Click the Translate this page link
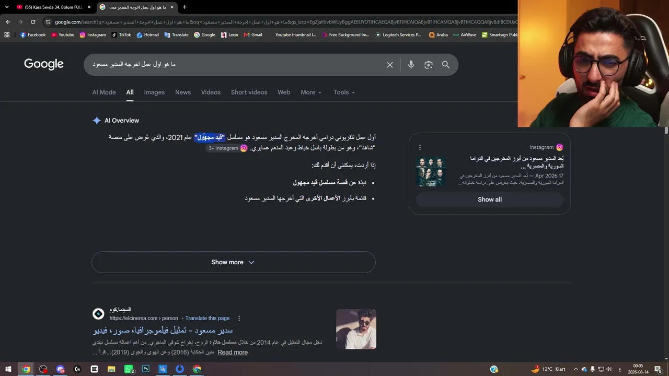 tap(207, 318)
